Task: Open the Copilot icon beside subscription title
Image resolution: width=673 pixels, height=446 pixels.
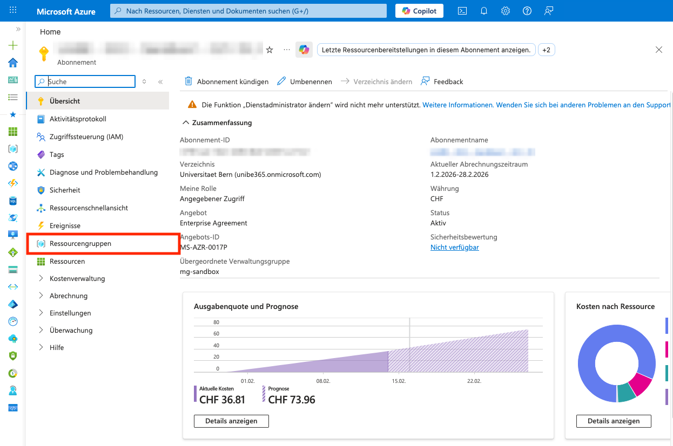Action: coord(304,50)
